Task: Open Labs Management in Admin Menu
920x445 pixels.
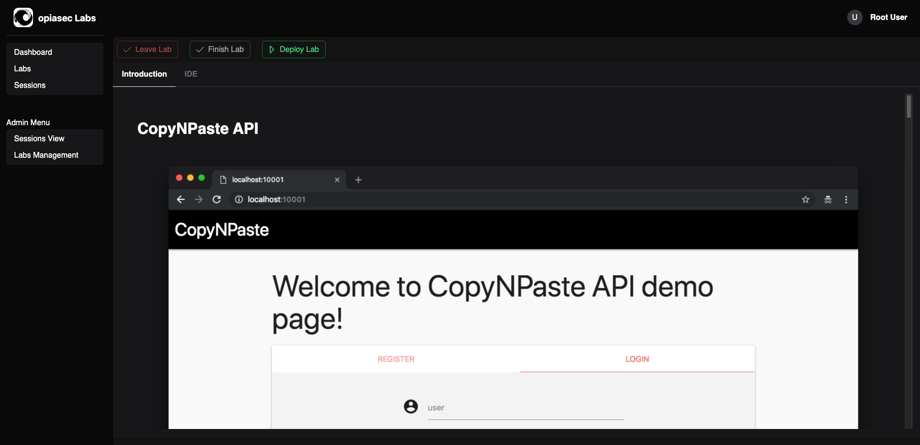Action: click(55, 155)
